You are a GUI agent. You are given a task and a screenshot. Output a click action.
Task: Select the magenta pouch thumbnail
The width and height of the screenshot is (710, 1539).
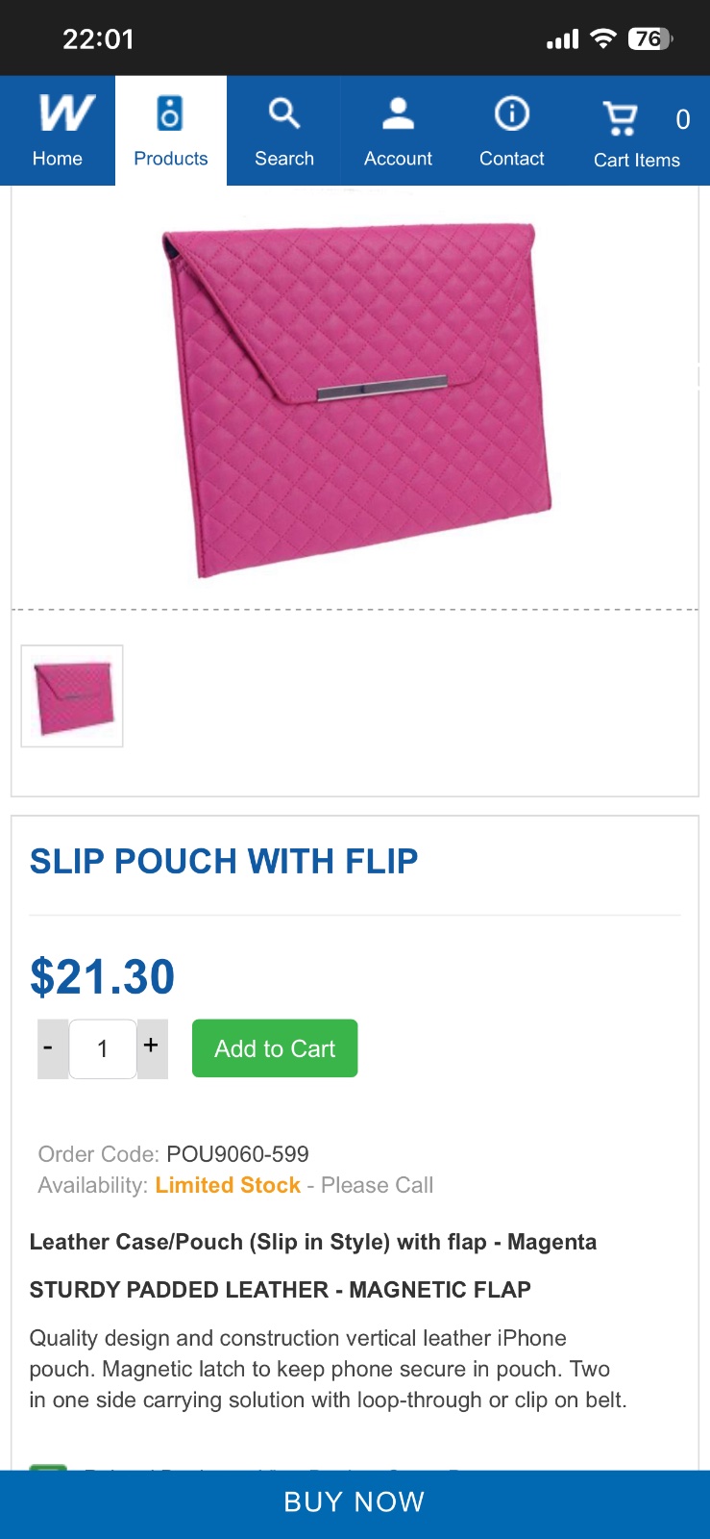[72, 695]
